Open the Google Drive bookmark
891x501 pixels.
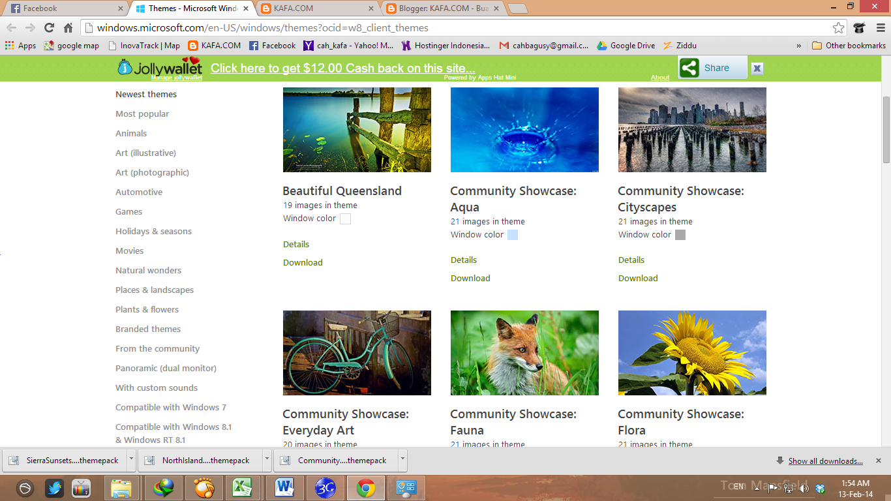pyautogui.click(x=626, y=46)
